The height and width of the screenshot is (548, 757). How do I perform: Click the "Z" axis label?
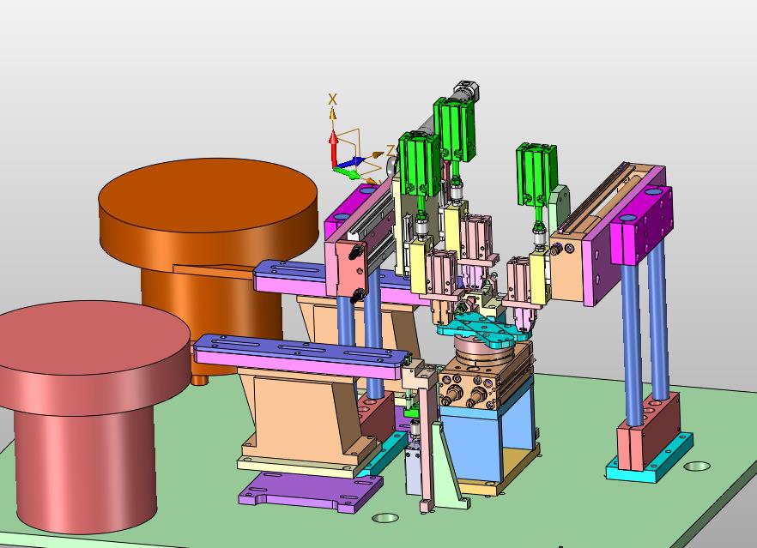[390, 150]
